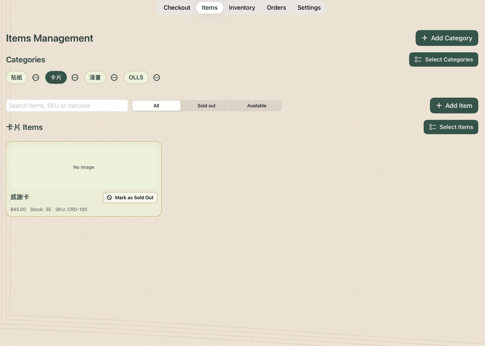Click the Stock: 35 text
This screenshot has height=346, width=485.
point(41,209)
